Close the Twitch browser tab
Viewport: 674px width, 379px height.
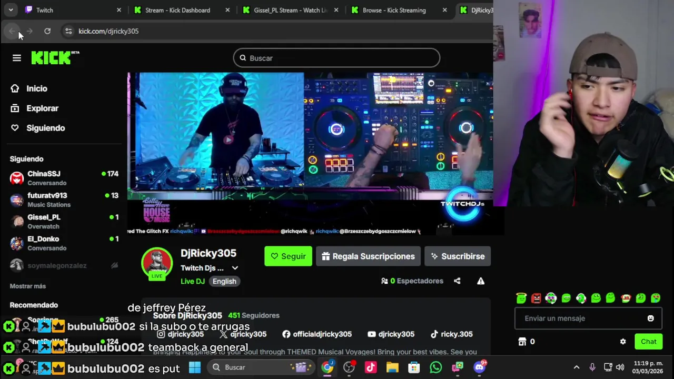pos(118,10)
